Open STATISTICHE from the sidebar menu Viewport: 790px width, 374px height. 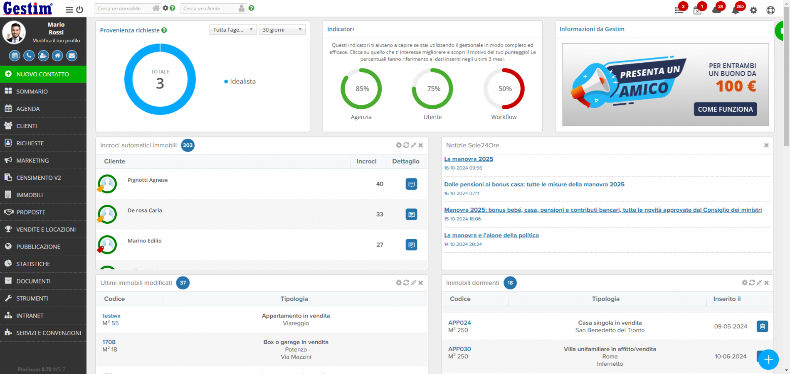coord(33,264)
